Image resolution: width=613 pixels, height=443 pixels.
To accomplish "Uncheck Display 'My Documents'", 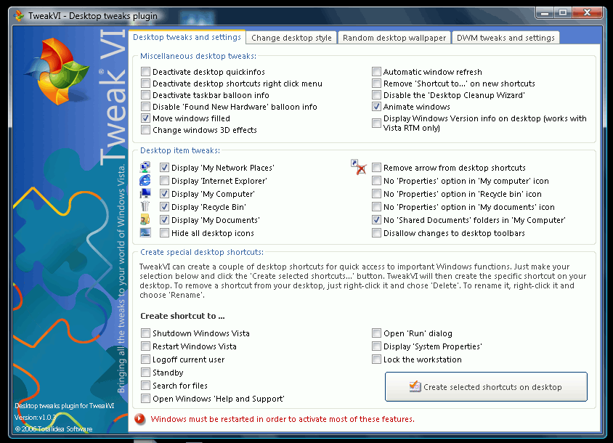I will (x=164, y=220).
